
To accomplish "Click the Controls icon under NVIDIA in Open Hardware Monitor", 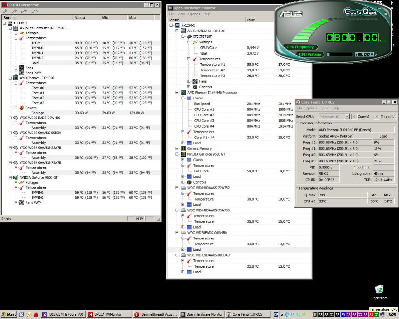I will 189,182.
